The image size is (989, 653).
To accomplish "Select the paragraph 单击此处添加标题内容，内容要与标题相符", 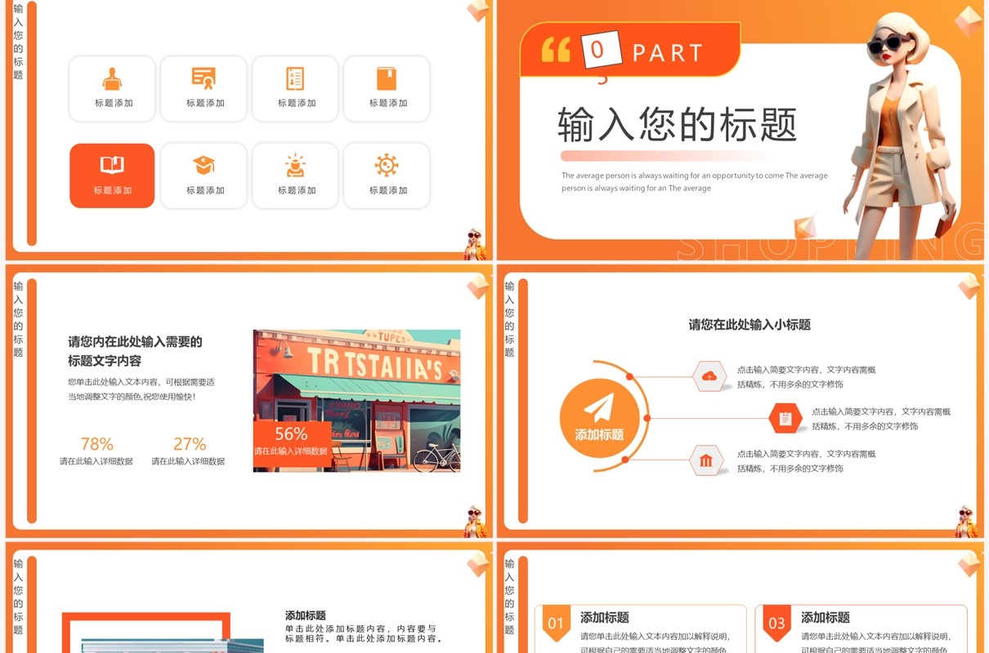I will [363, 634].
